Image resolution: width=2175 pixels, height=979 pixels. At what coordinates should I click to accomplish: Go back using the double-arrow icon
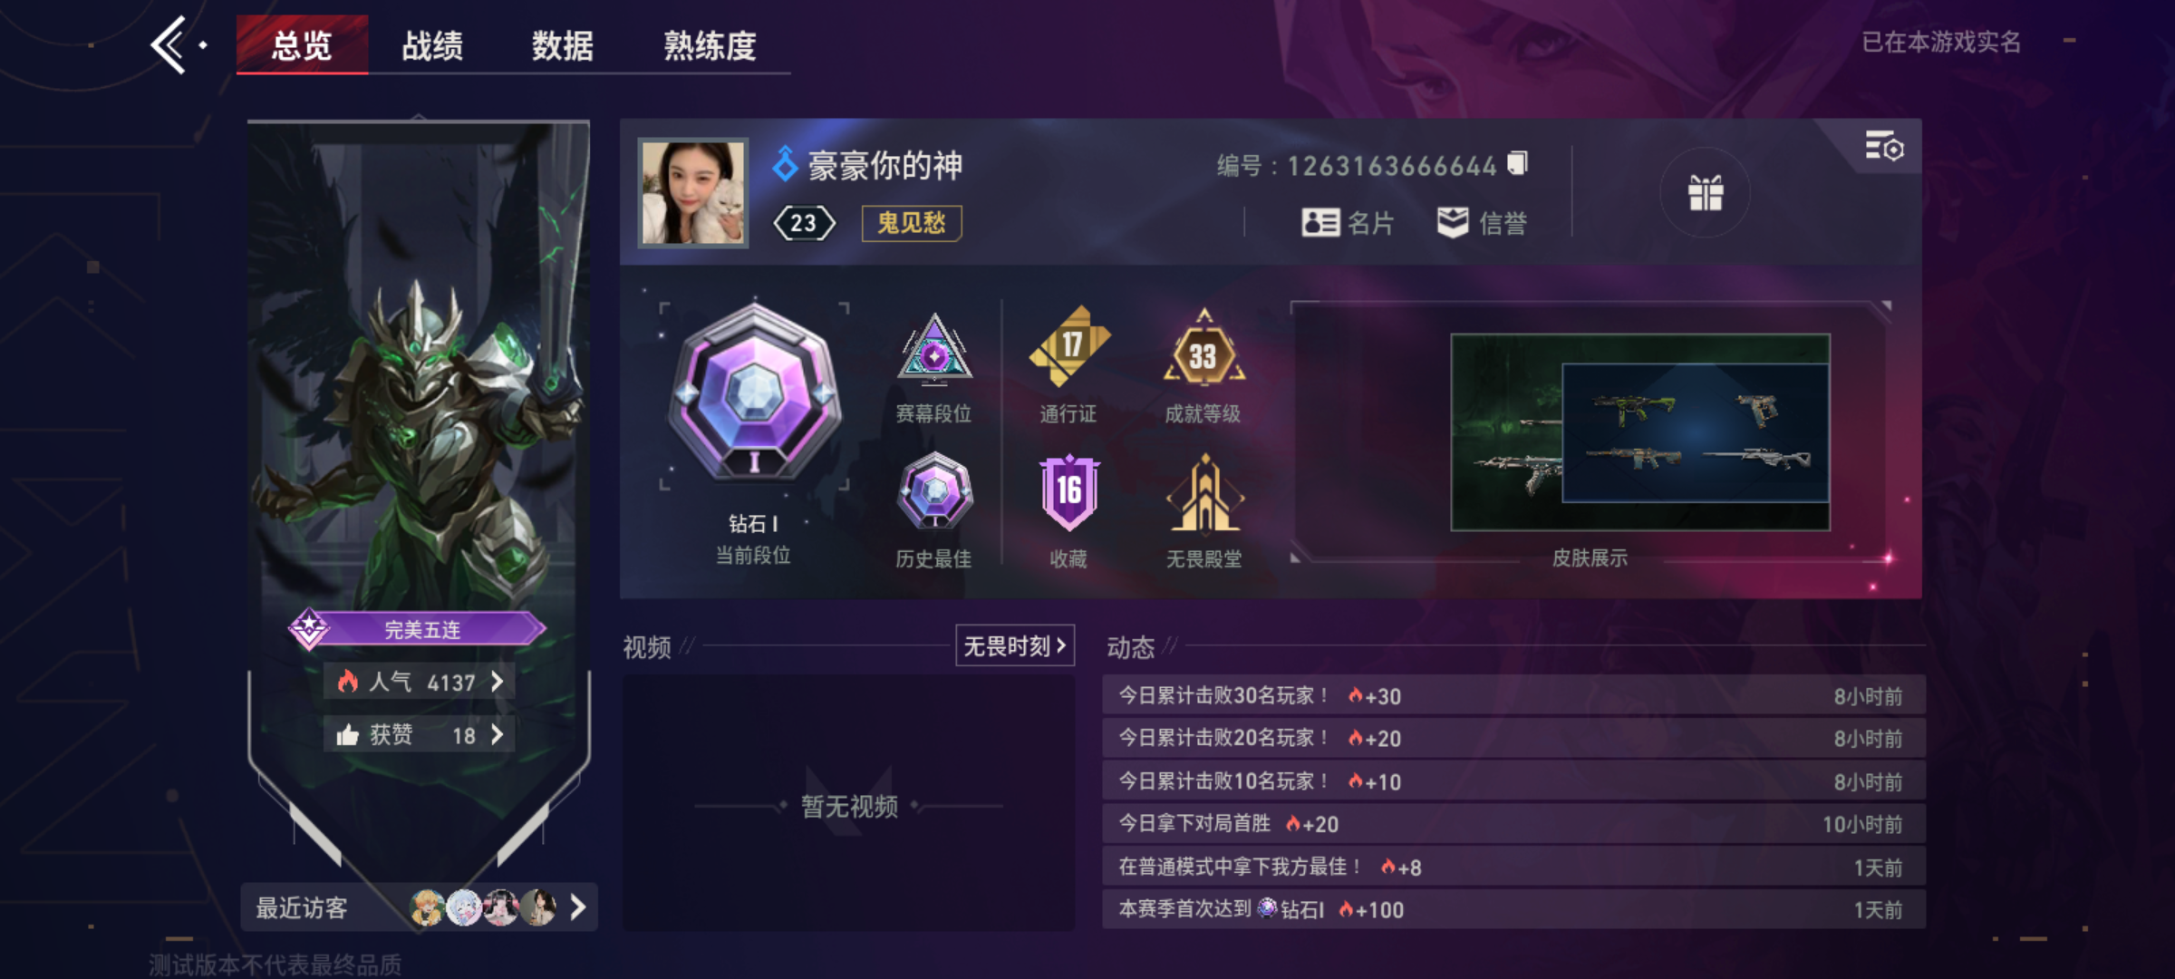pos(170,44)
